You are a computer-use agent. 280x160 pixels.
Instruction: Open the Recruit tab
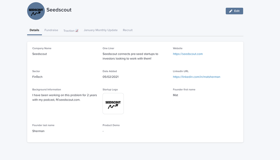128,30
